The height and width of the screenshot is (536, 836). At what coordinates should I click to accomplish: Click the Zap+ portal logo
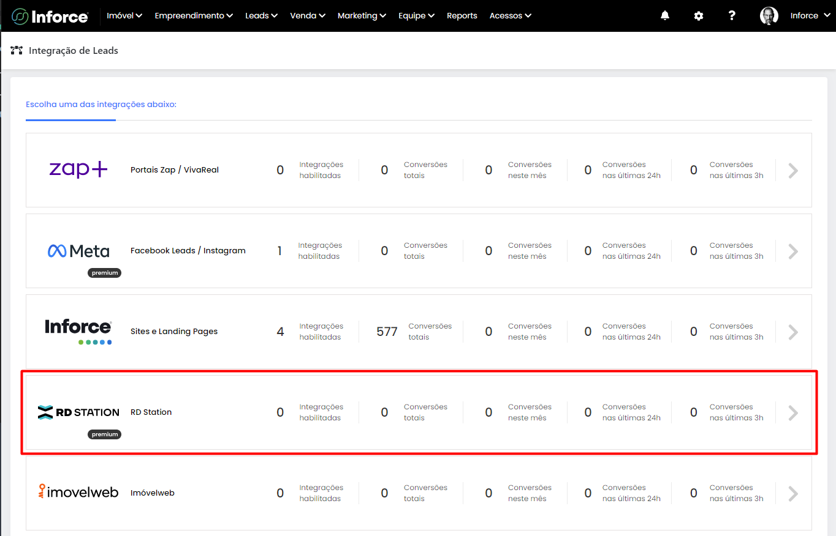[78, 169]
